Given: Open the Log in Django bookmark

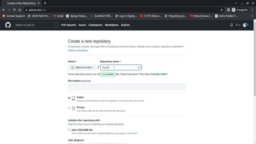Looking at the screenshot, I should point(126,16).
